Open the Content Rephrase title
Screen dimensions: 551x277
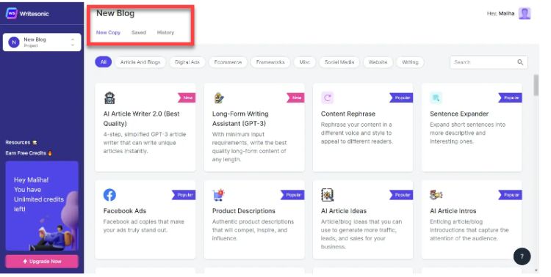[348, 114]
